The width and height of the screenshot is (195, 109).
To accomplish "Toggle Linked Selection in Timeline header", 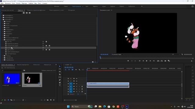I will pyautogui.click(x=73, y=70).
